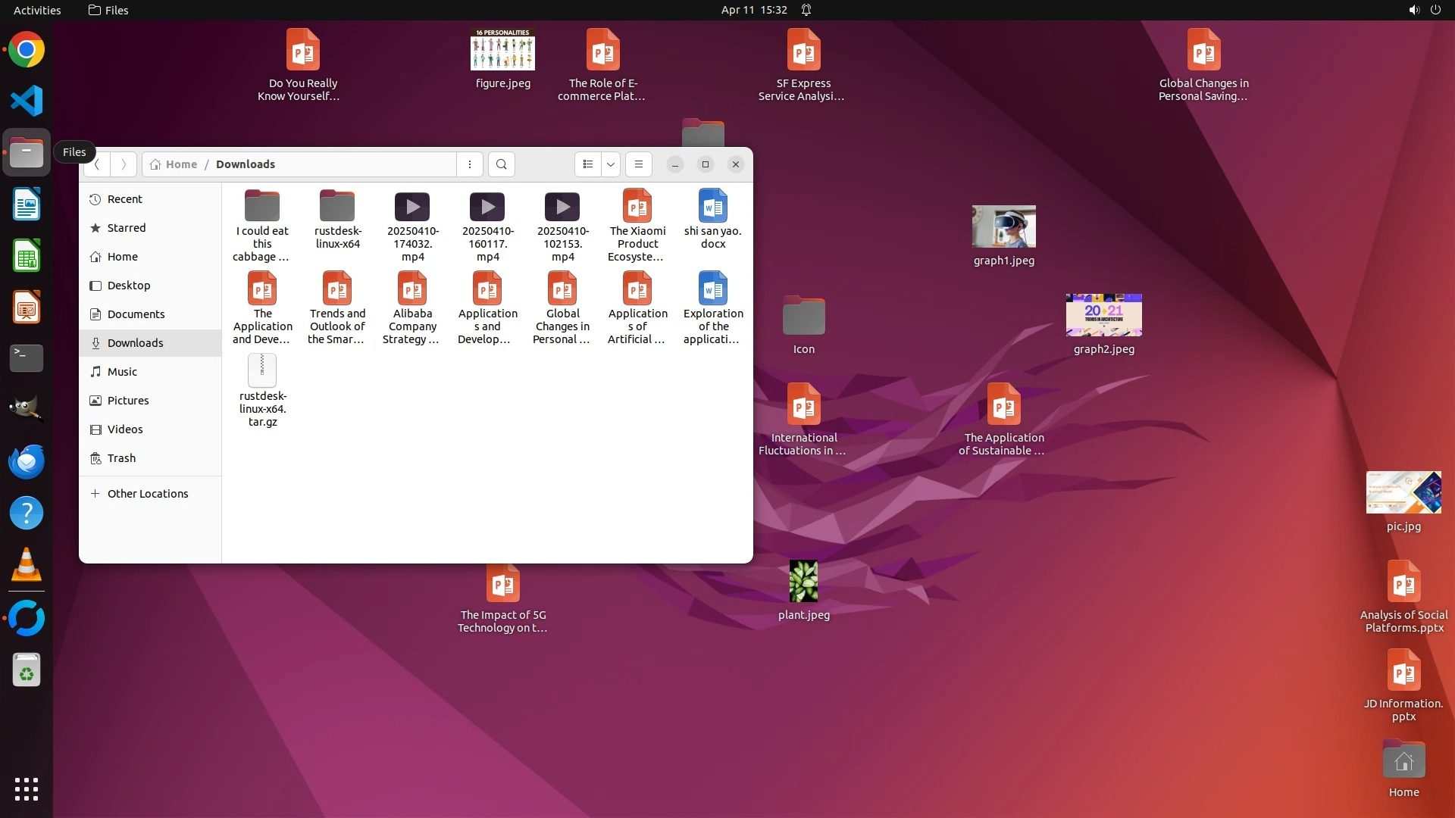The height and width of the screenshot is (818, 1455).
Task: Select Starred in the sidebar
Action: [x=126, y=228]
